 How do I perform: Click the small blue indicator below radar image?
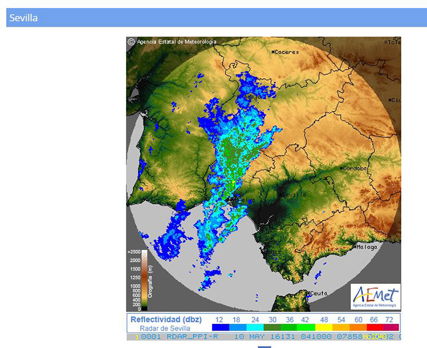(264, 347)
